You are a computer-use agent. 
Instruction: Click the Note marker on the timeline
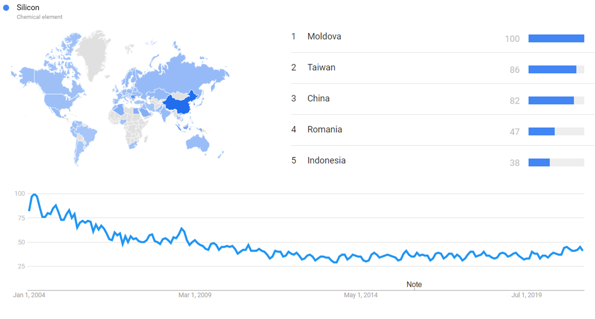tap(414, 285)
